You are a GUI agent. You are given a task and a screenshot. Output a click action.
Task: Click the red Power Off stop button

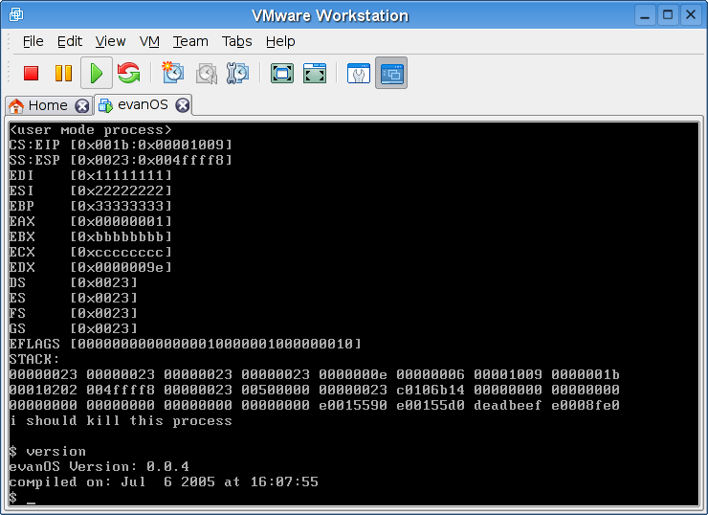click(x=31, y=73)
